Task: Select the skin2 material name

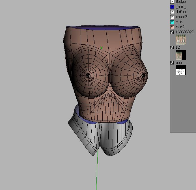Action: (180, 27)
